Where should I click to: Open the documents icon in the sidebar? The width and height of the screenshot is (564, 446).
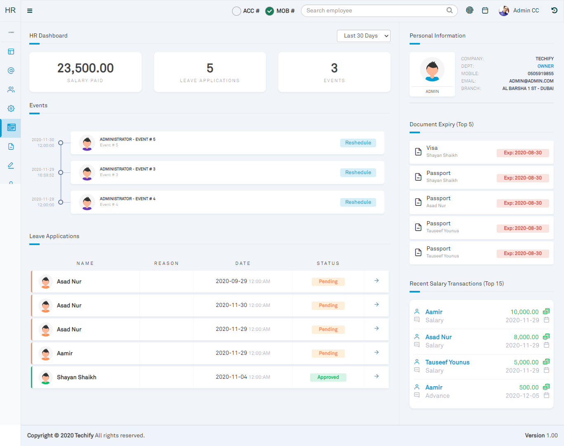[x=11, y=146]
